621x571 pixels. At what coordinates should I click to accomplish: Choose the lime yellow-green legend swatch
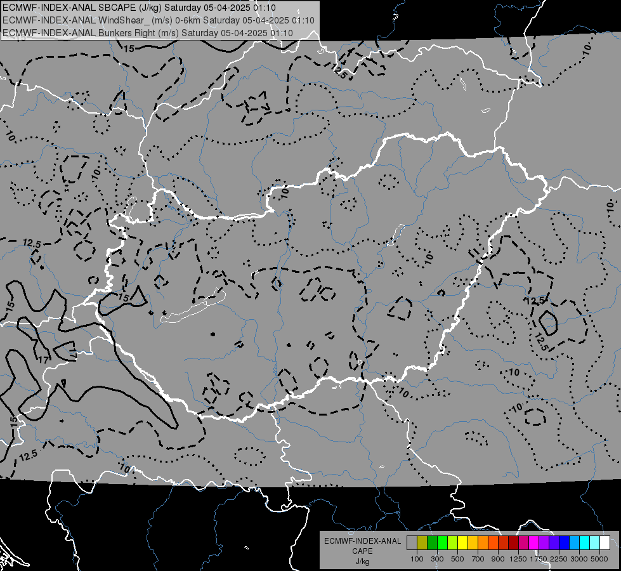point(453,542)
